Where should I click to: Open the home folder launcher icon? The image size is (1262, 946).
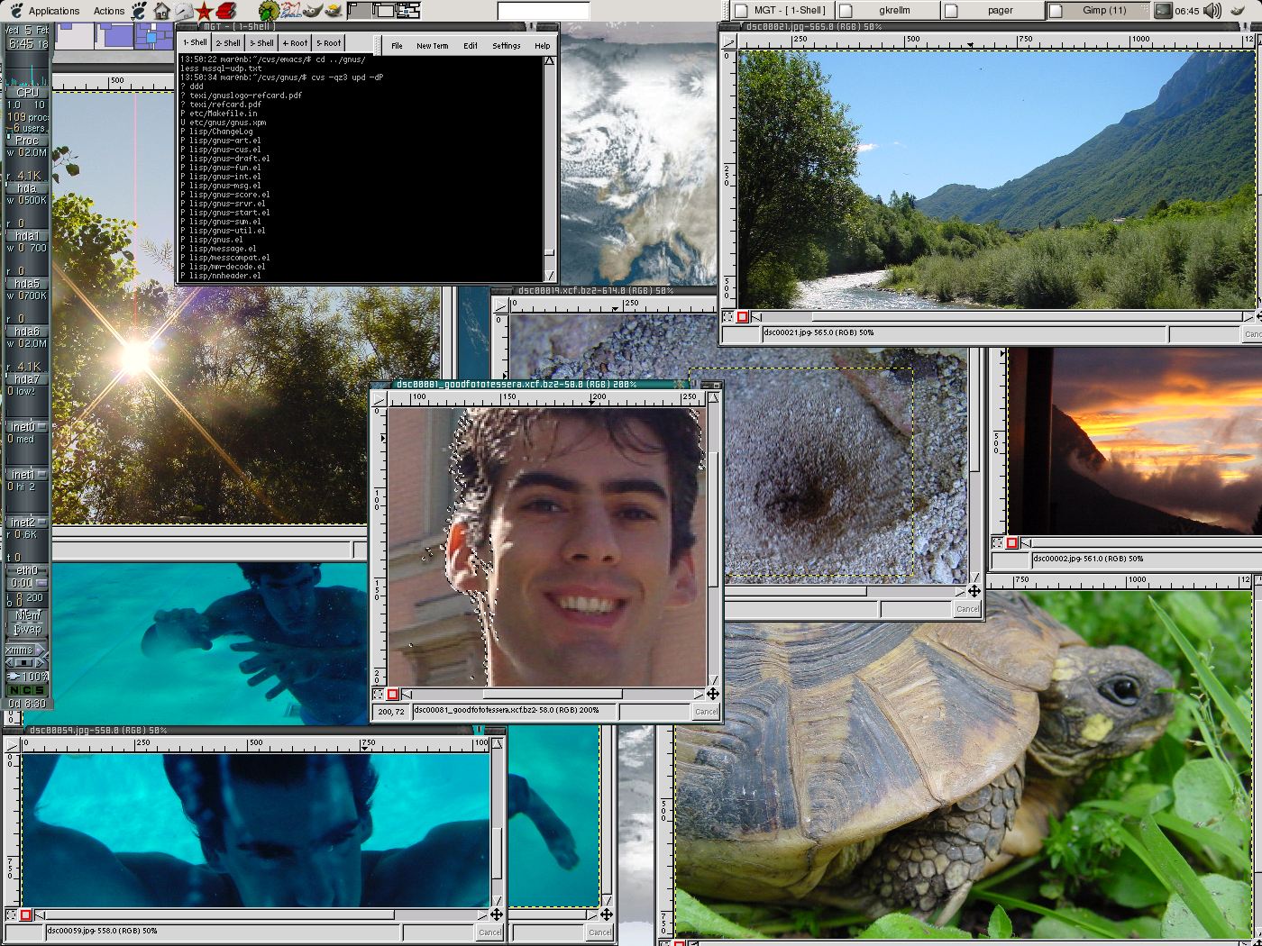point(162,11)
